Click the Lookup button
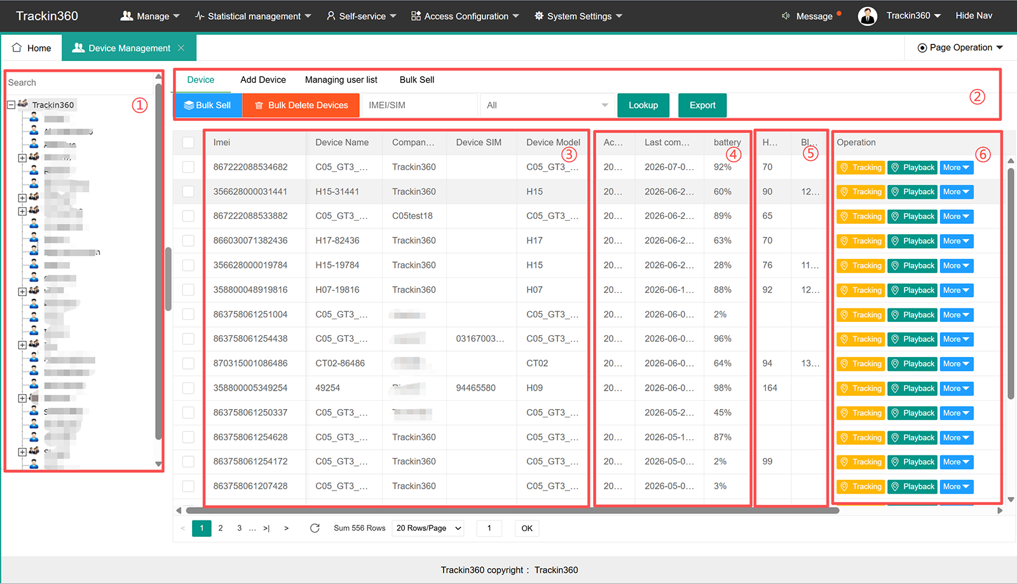 click(x=643, y=105)
